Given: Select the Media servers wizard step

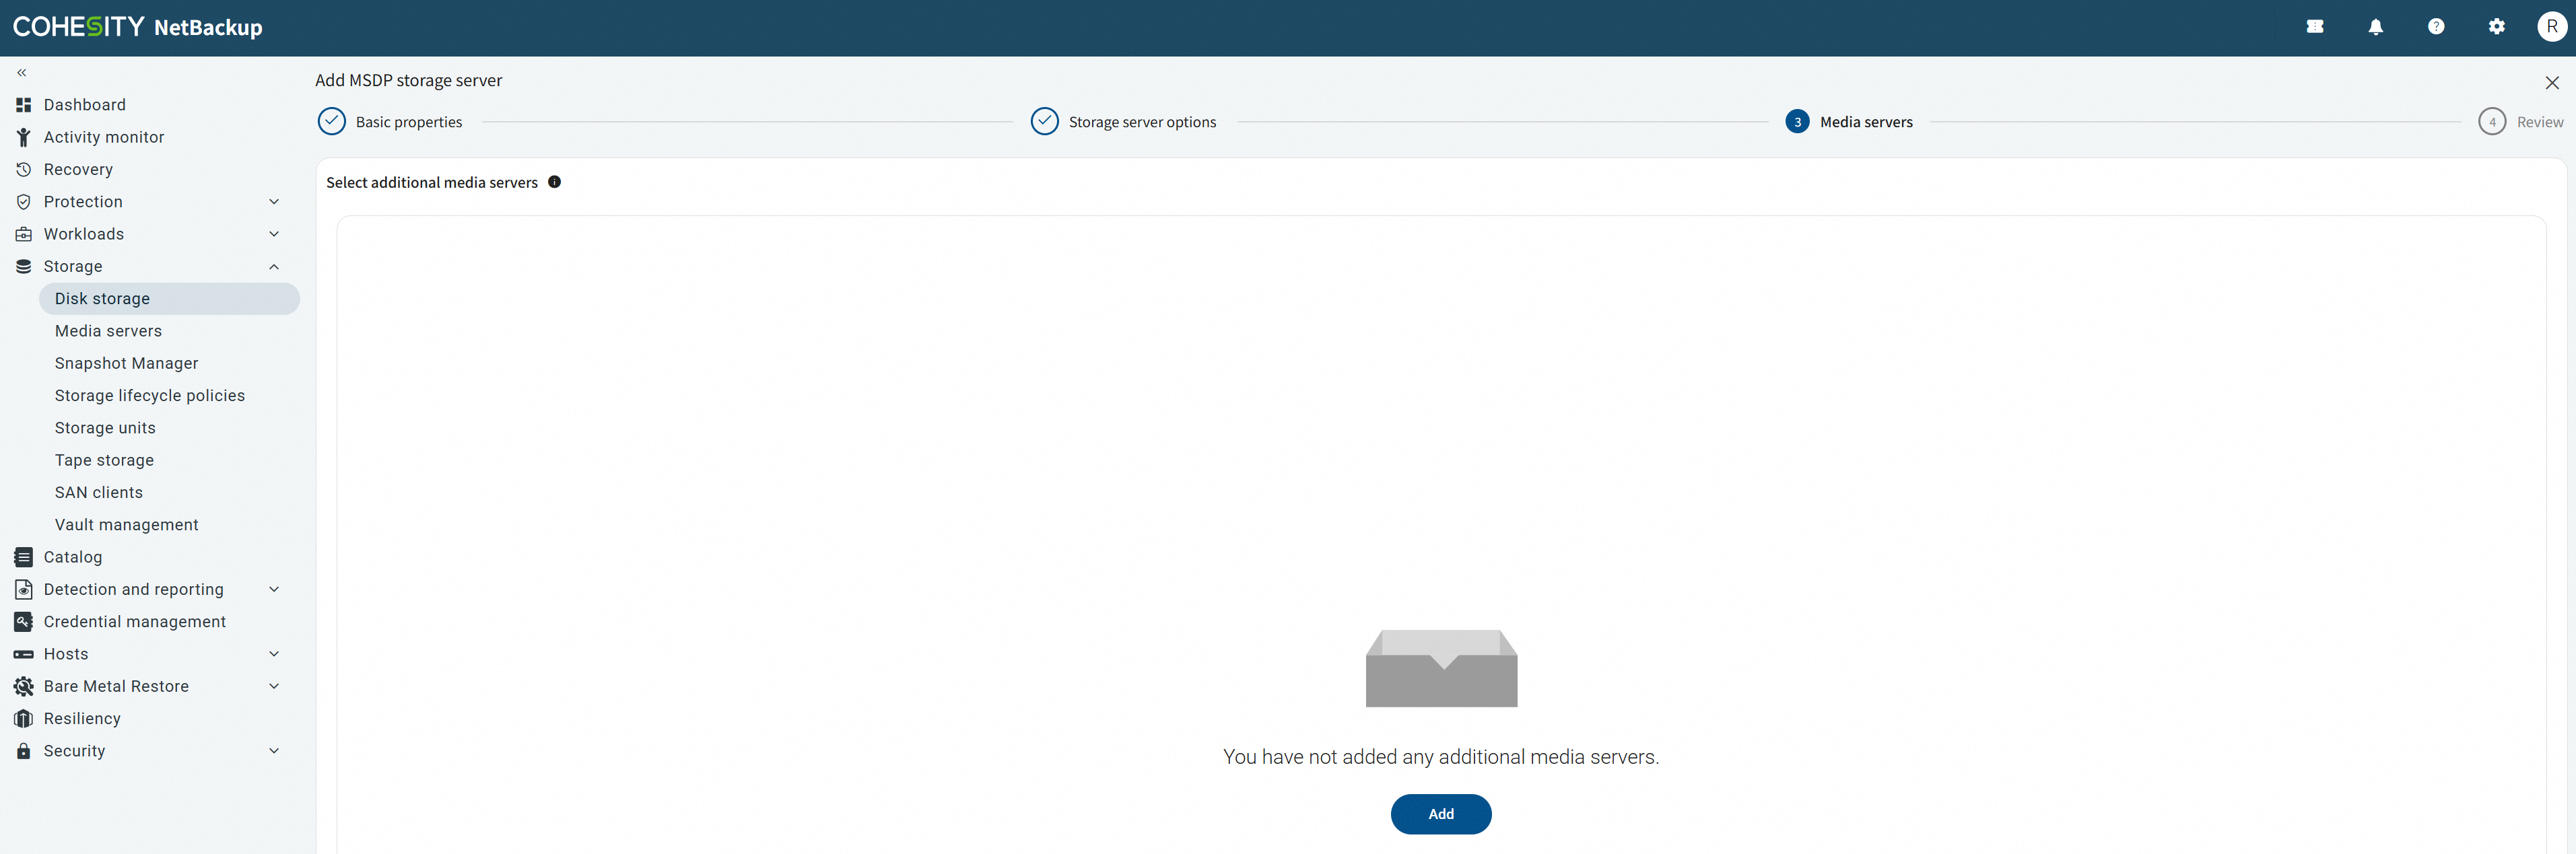Looking at the screenshot, I should click(x=1866, y=122).
